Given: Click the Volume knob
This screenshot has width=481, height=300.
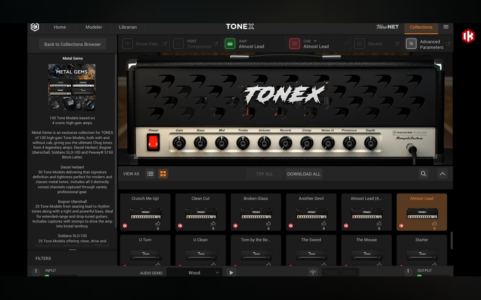Looking at the screenshot, I should (264, 142).
